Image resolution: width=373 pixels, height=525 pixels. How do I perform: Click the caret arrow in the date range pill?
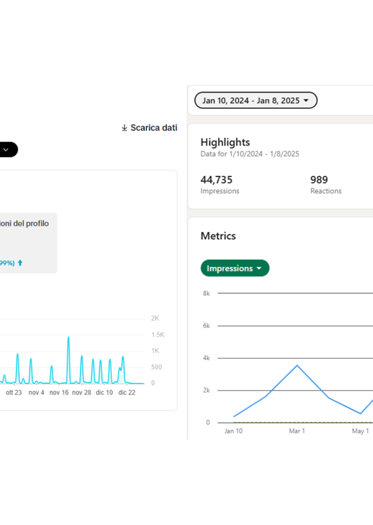(x=306, y=101)
